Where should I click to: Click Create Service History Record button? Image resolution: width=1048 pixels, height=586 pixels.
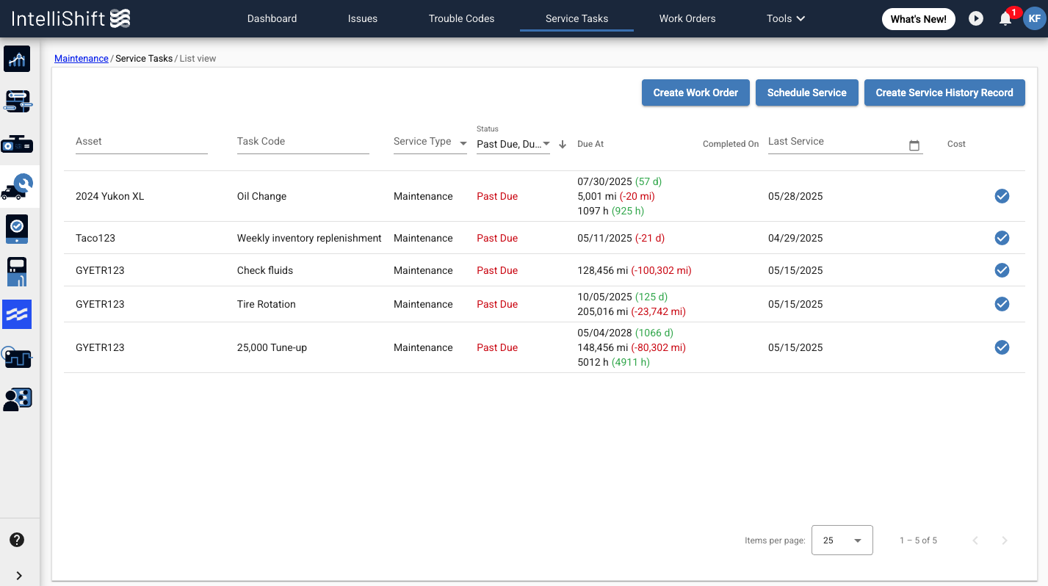click(944, 93)
